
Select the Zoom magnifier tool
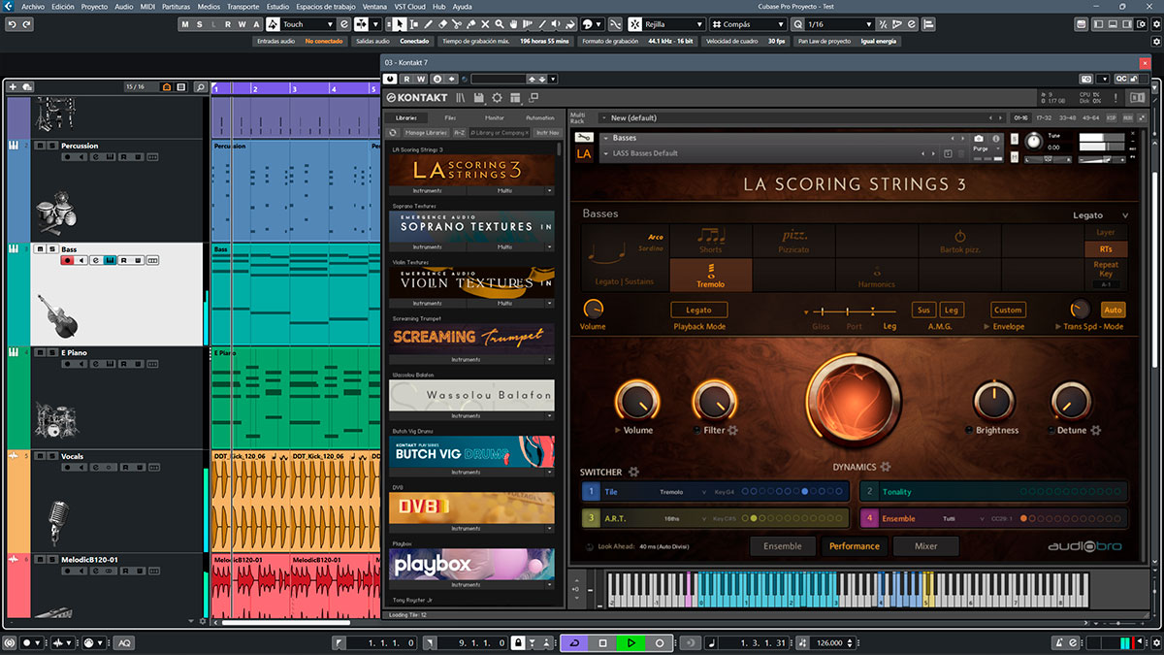pos(500,24)
